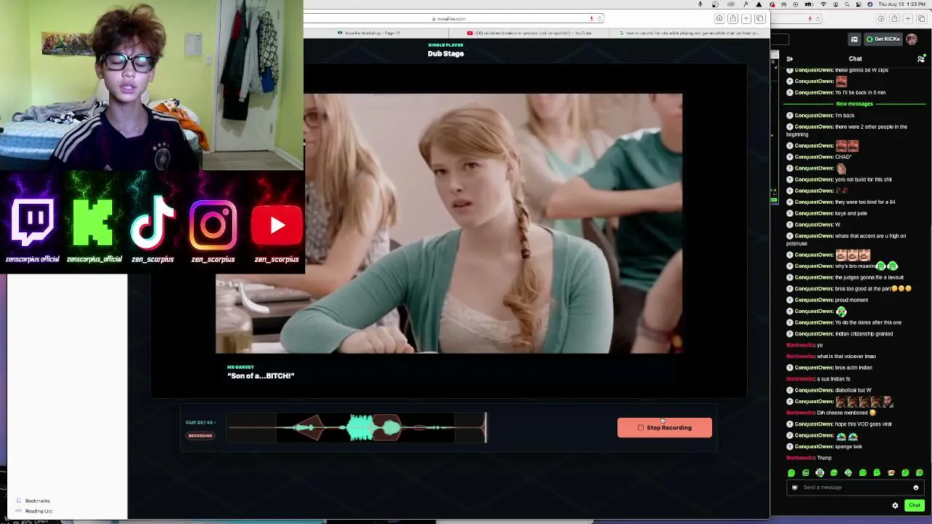The image size is (932, 524).
Task: Reload the voxalike.com page
Action: tap(599, 18)
